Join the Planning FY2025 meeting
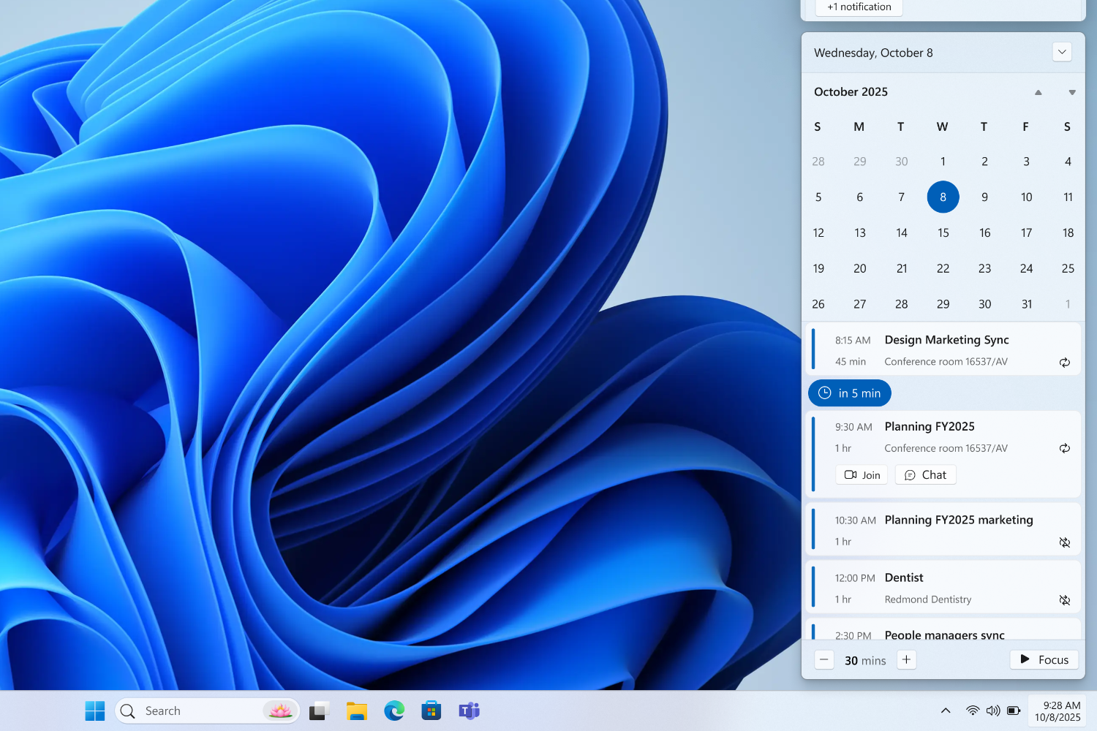 [x=862, y=475]
